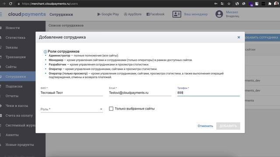Focus the Телефон input field
The width and height of the screenshot is (280, 157).
click(208, 93)
